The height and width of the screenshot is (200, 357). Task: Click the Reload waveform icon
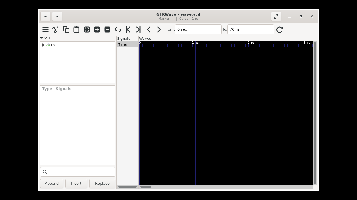click(x=280, y=29)
